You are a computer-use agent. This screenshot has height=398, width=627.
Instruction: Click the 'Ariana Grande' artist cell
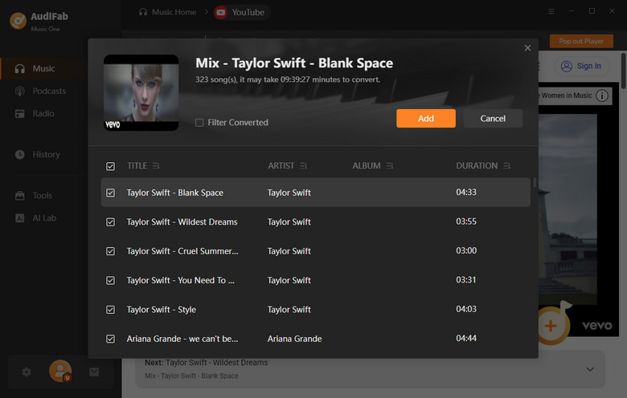coord(294,339)
